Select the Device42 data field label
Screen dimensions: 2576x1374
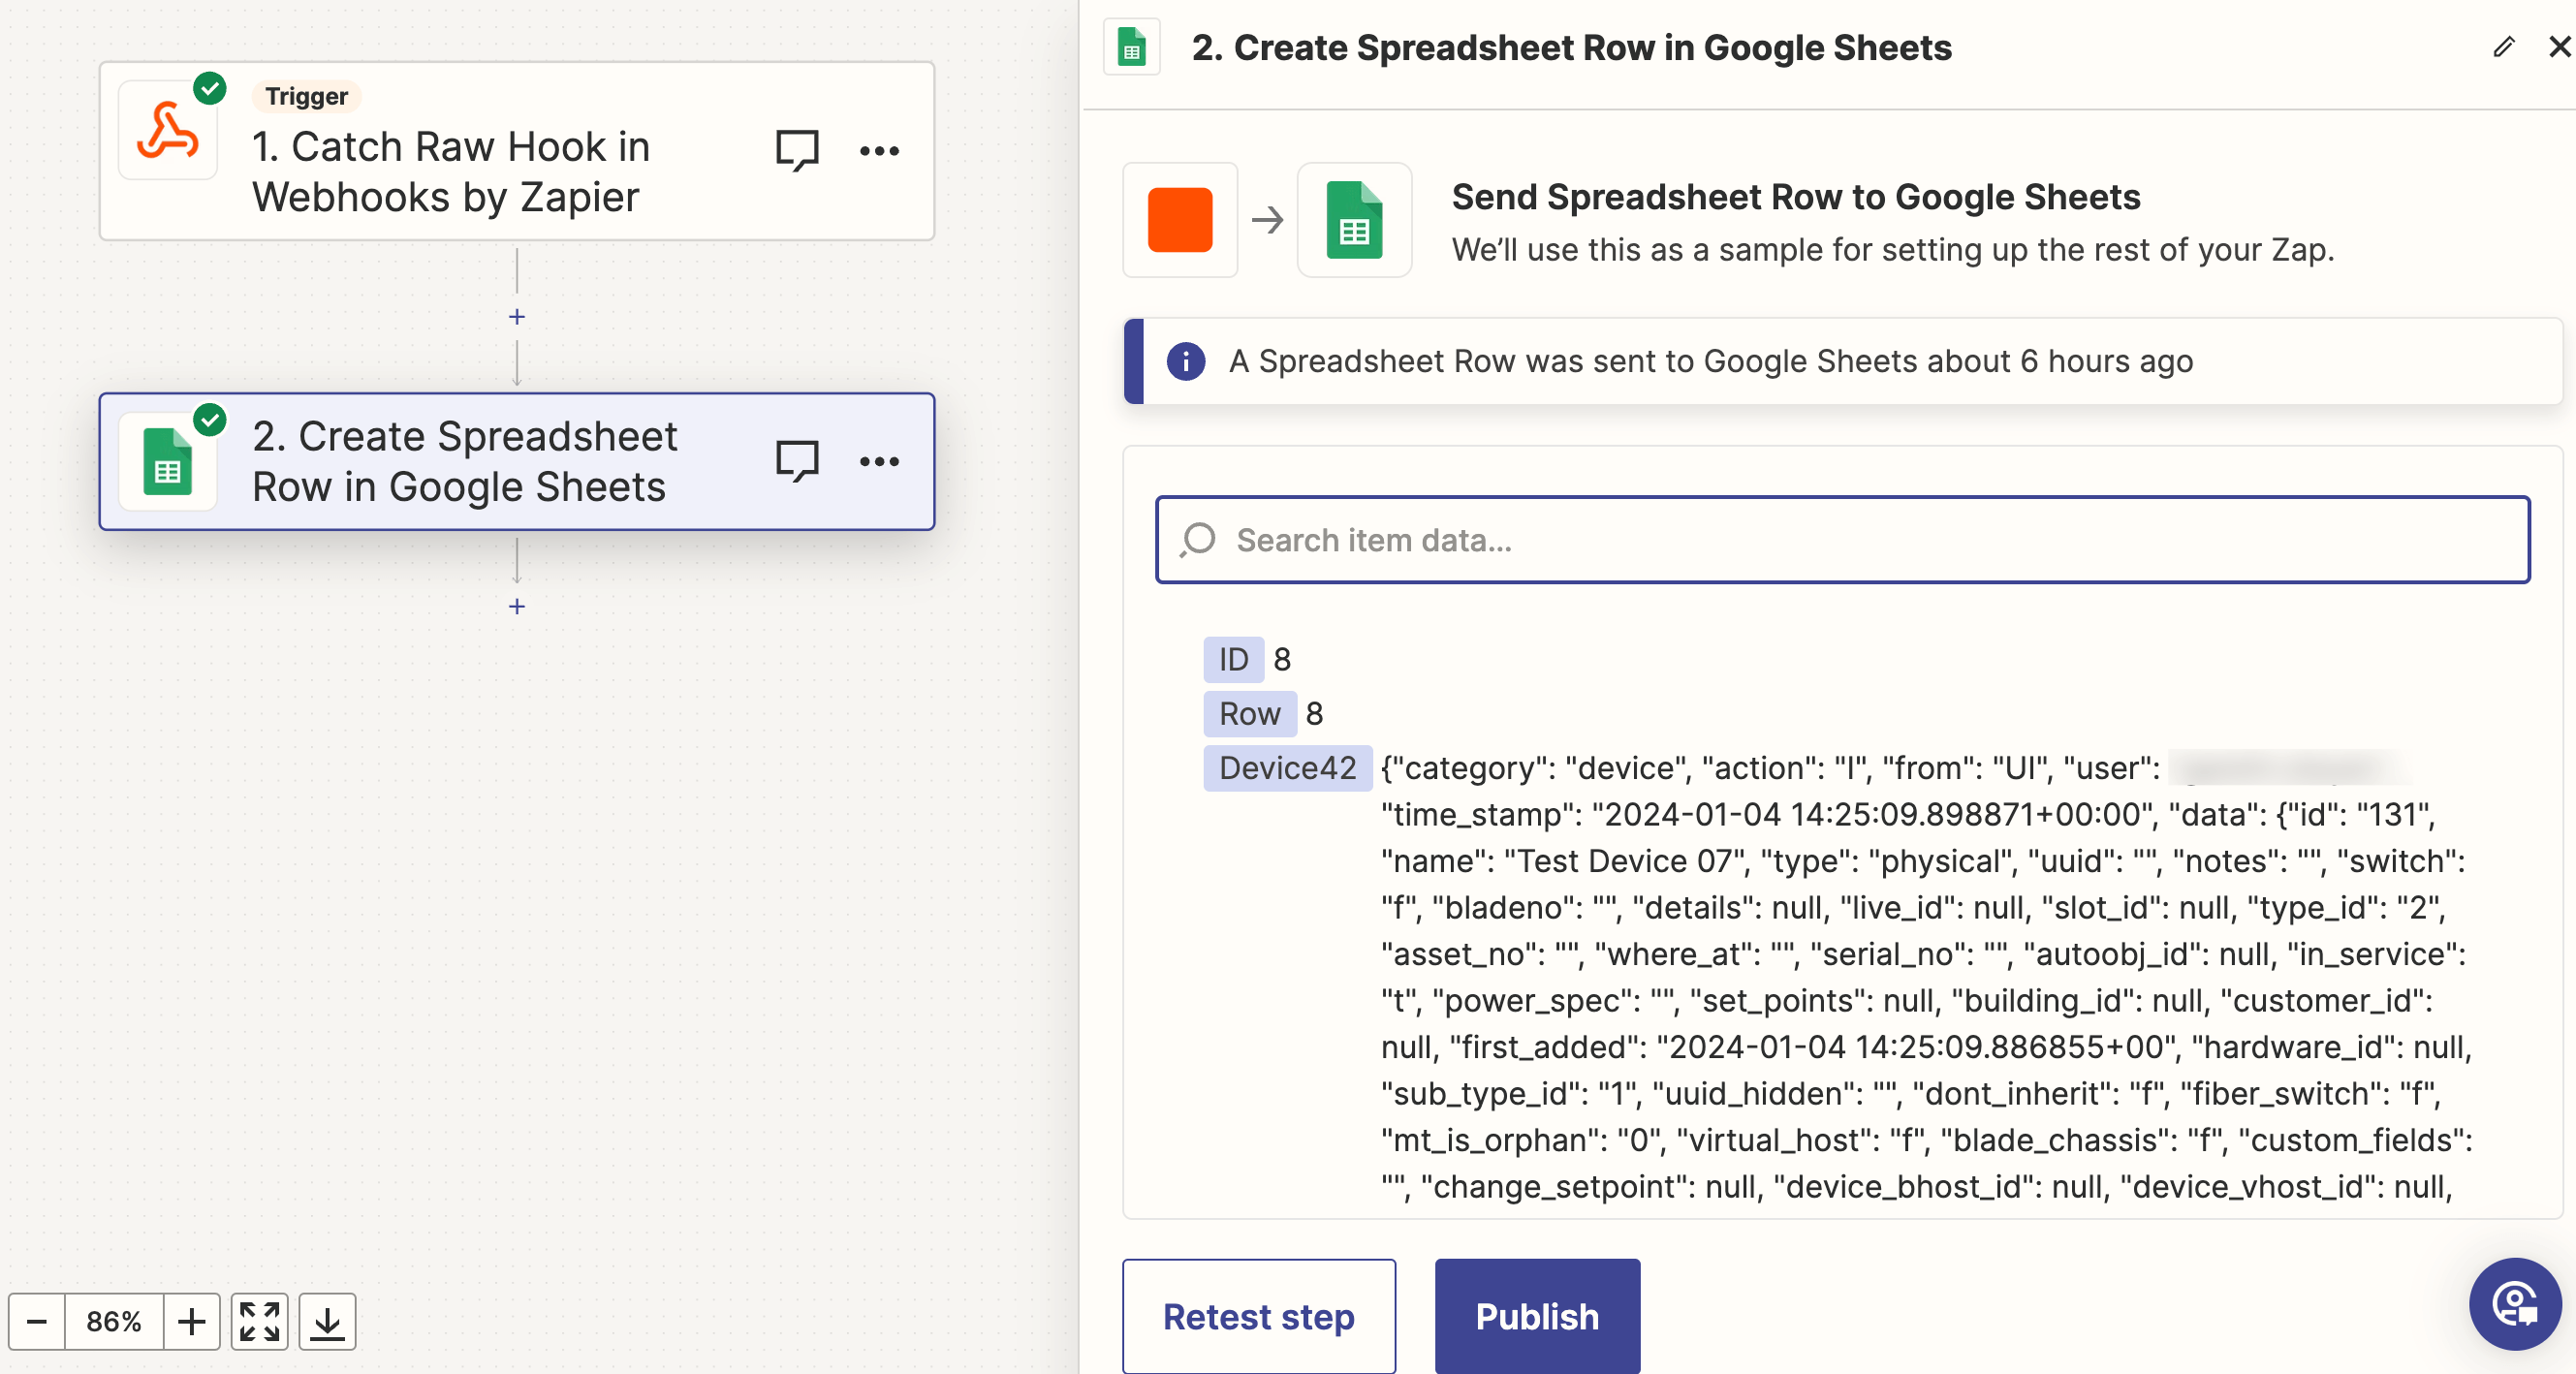[x=1287, y=768]
